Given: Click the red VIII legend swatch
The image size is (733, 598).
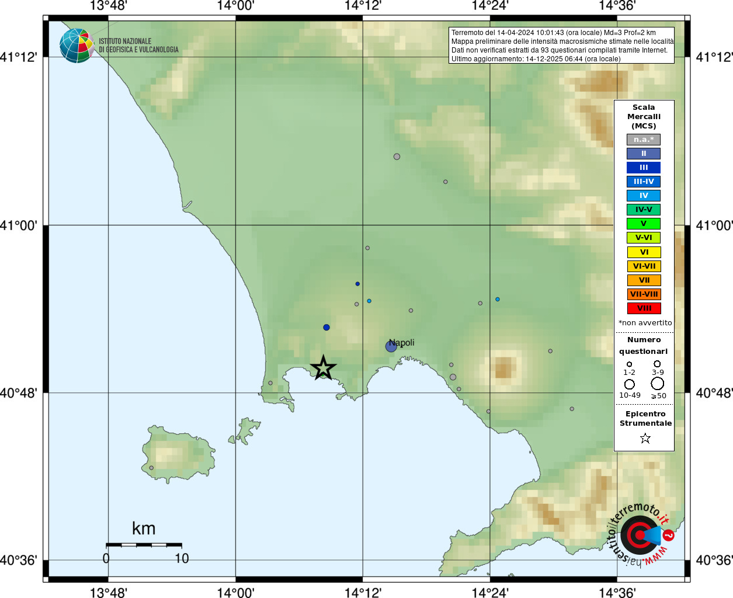Looking at the screenshot, I should pyautogui.click(x=644, y=308).
